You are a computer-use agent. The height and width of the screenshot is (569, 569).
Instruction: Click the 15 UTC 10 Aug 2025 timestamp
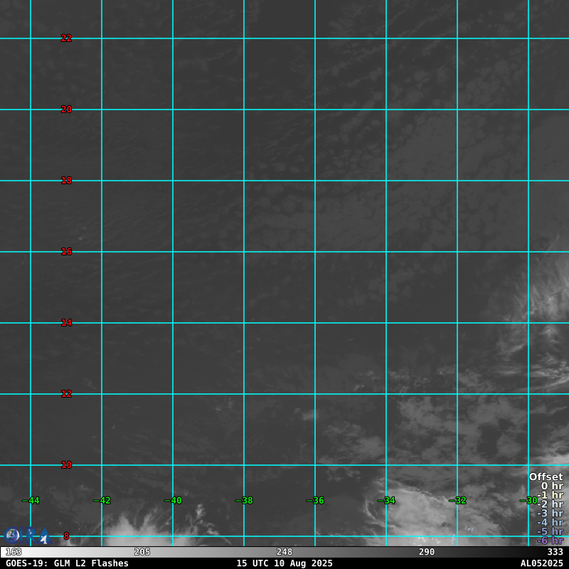[x=284, y=563]
